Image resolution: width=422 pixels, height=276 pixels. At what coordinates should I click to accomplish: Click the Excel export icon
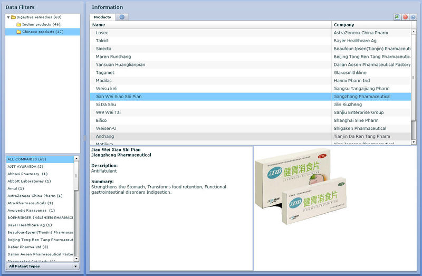tap(397, 17)
